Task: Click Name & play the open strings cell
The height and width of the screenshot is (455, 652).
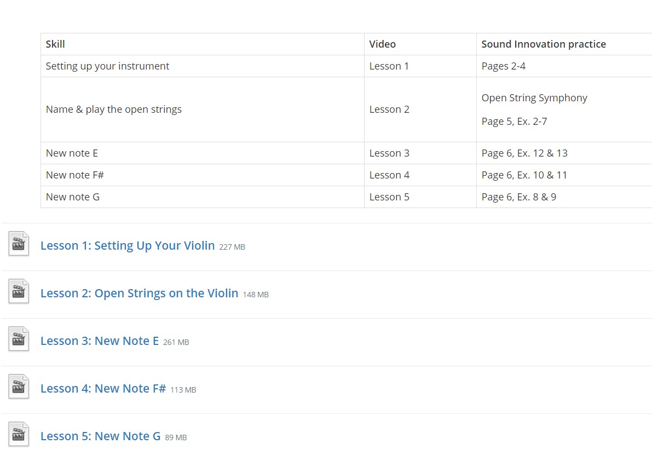Action: [x=202, y=110]
